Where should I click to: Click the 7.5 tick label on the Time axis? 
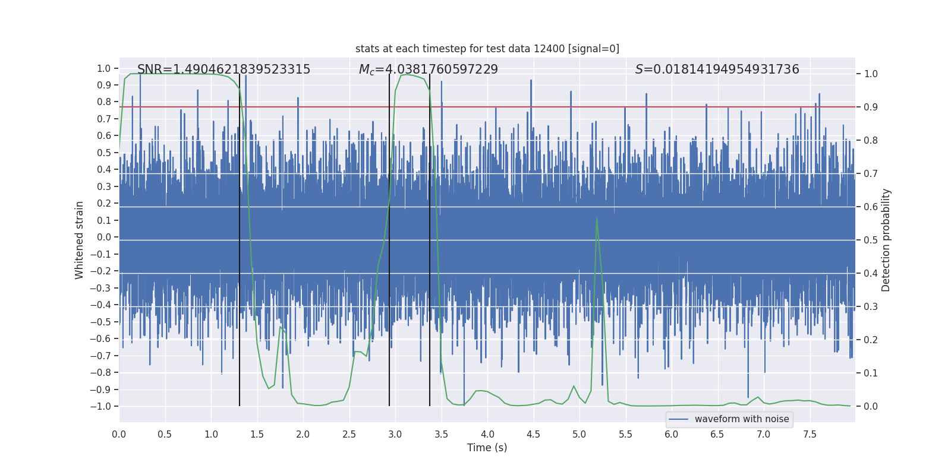pos(810,434)
